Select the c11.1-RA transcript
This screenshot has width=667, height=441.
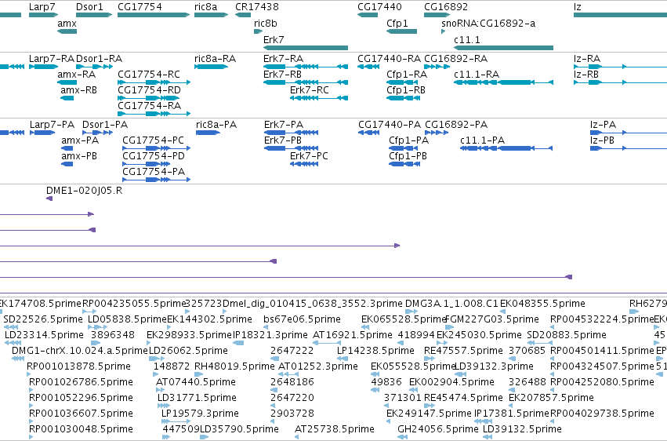pyautogui.click(x=504, y=82)
